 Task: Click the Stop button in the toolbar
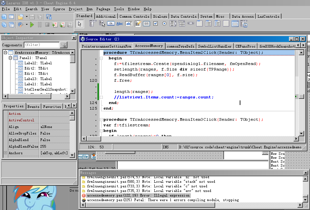pyautogui.click(x=47, y=25)
